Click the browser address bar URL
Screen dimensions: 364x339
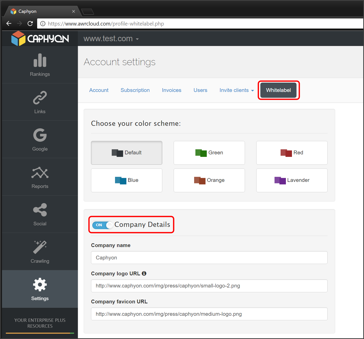[106, 23]
